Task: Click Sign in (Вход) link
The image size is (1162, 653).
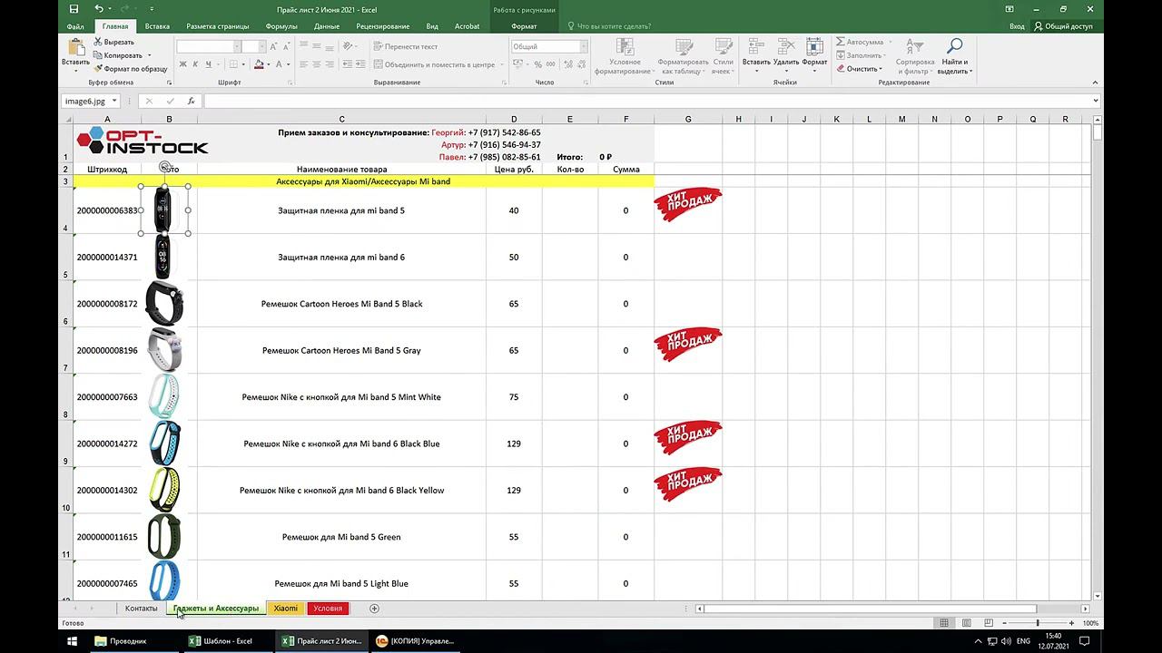Action: pos(1017,26)
